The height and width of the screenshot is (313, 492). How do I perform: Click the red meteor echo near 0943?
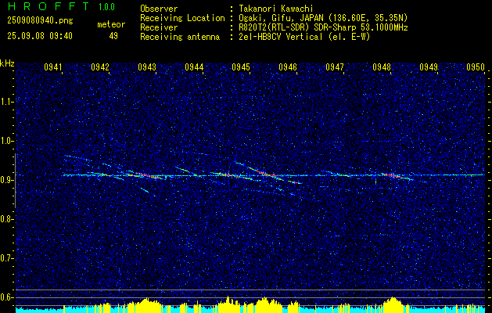145,175
